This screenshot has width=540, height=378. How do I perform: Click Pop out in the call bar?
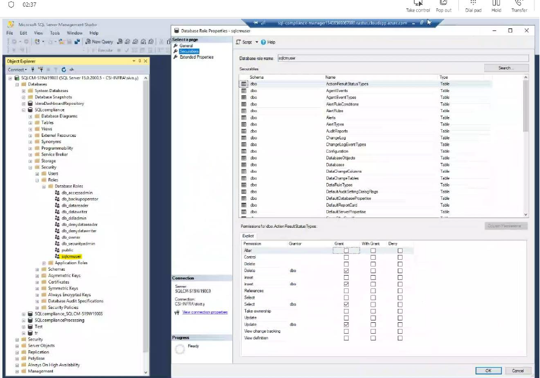(x=444, y=7)
